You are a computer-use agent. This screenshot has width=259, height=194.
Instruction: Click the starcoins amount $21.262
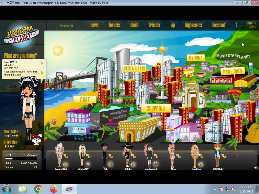point(9,146)
